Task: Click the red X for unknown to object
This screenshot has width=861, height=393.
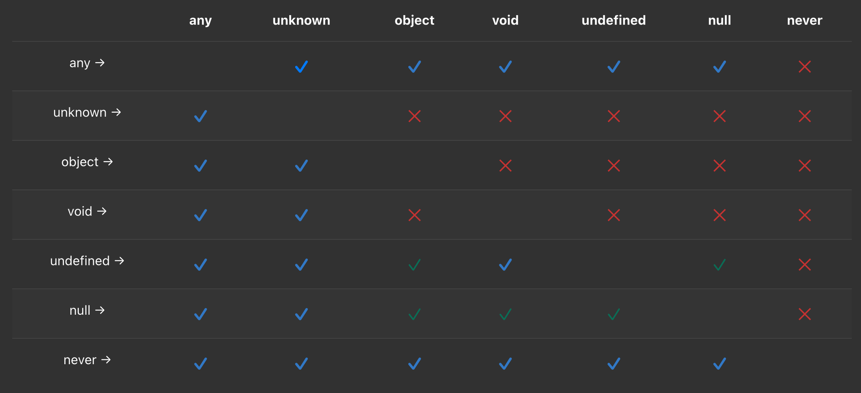Action: click(x=415, y=116)
